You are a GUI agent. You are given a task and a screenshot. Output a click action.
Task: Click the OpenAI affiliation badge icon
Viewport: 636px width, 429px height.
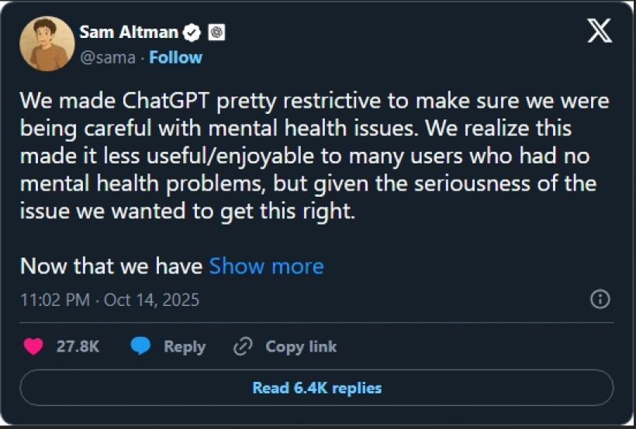point(216,33)
